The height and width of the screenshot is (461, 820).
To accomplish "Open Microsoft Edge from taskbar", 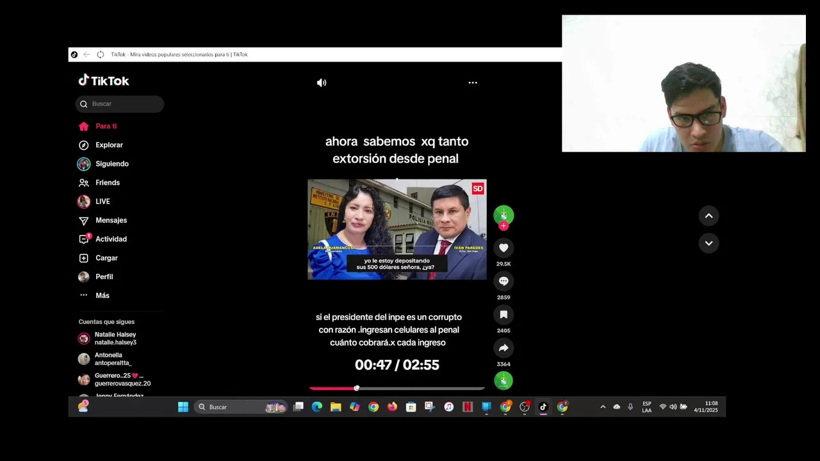I will 316,407.
